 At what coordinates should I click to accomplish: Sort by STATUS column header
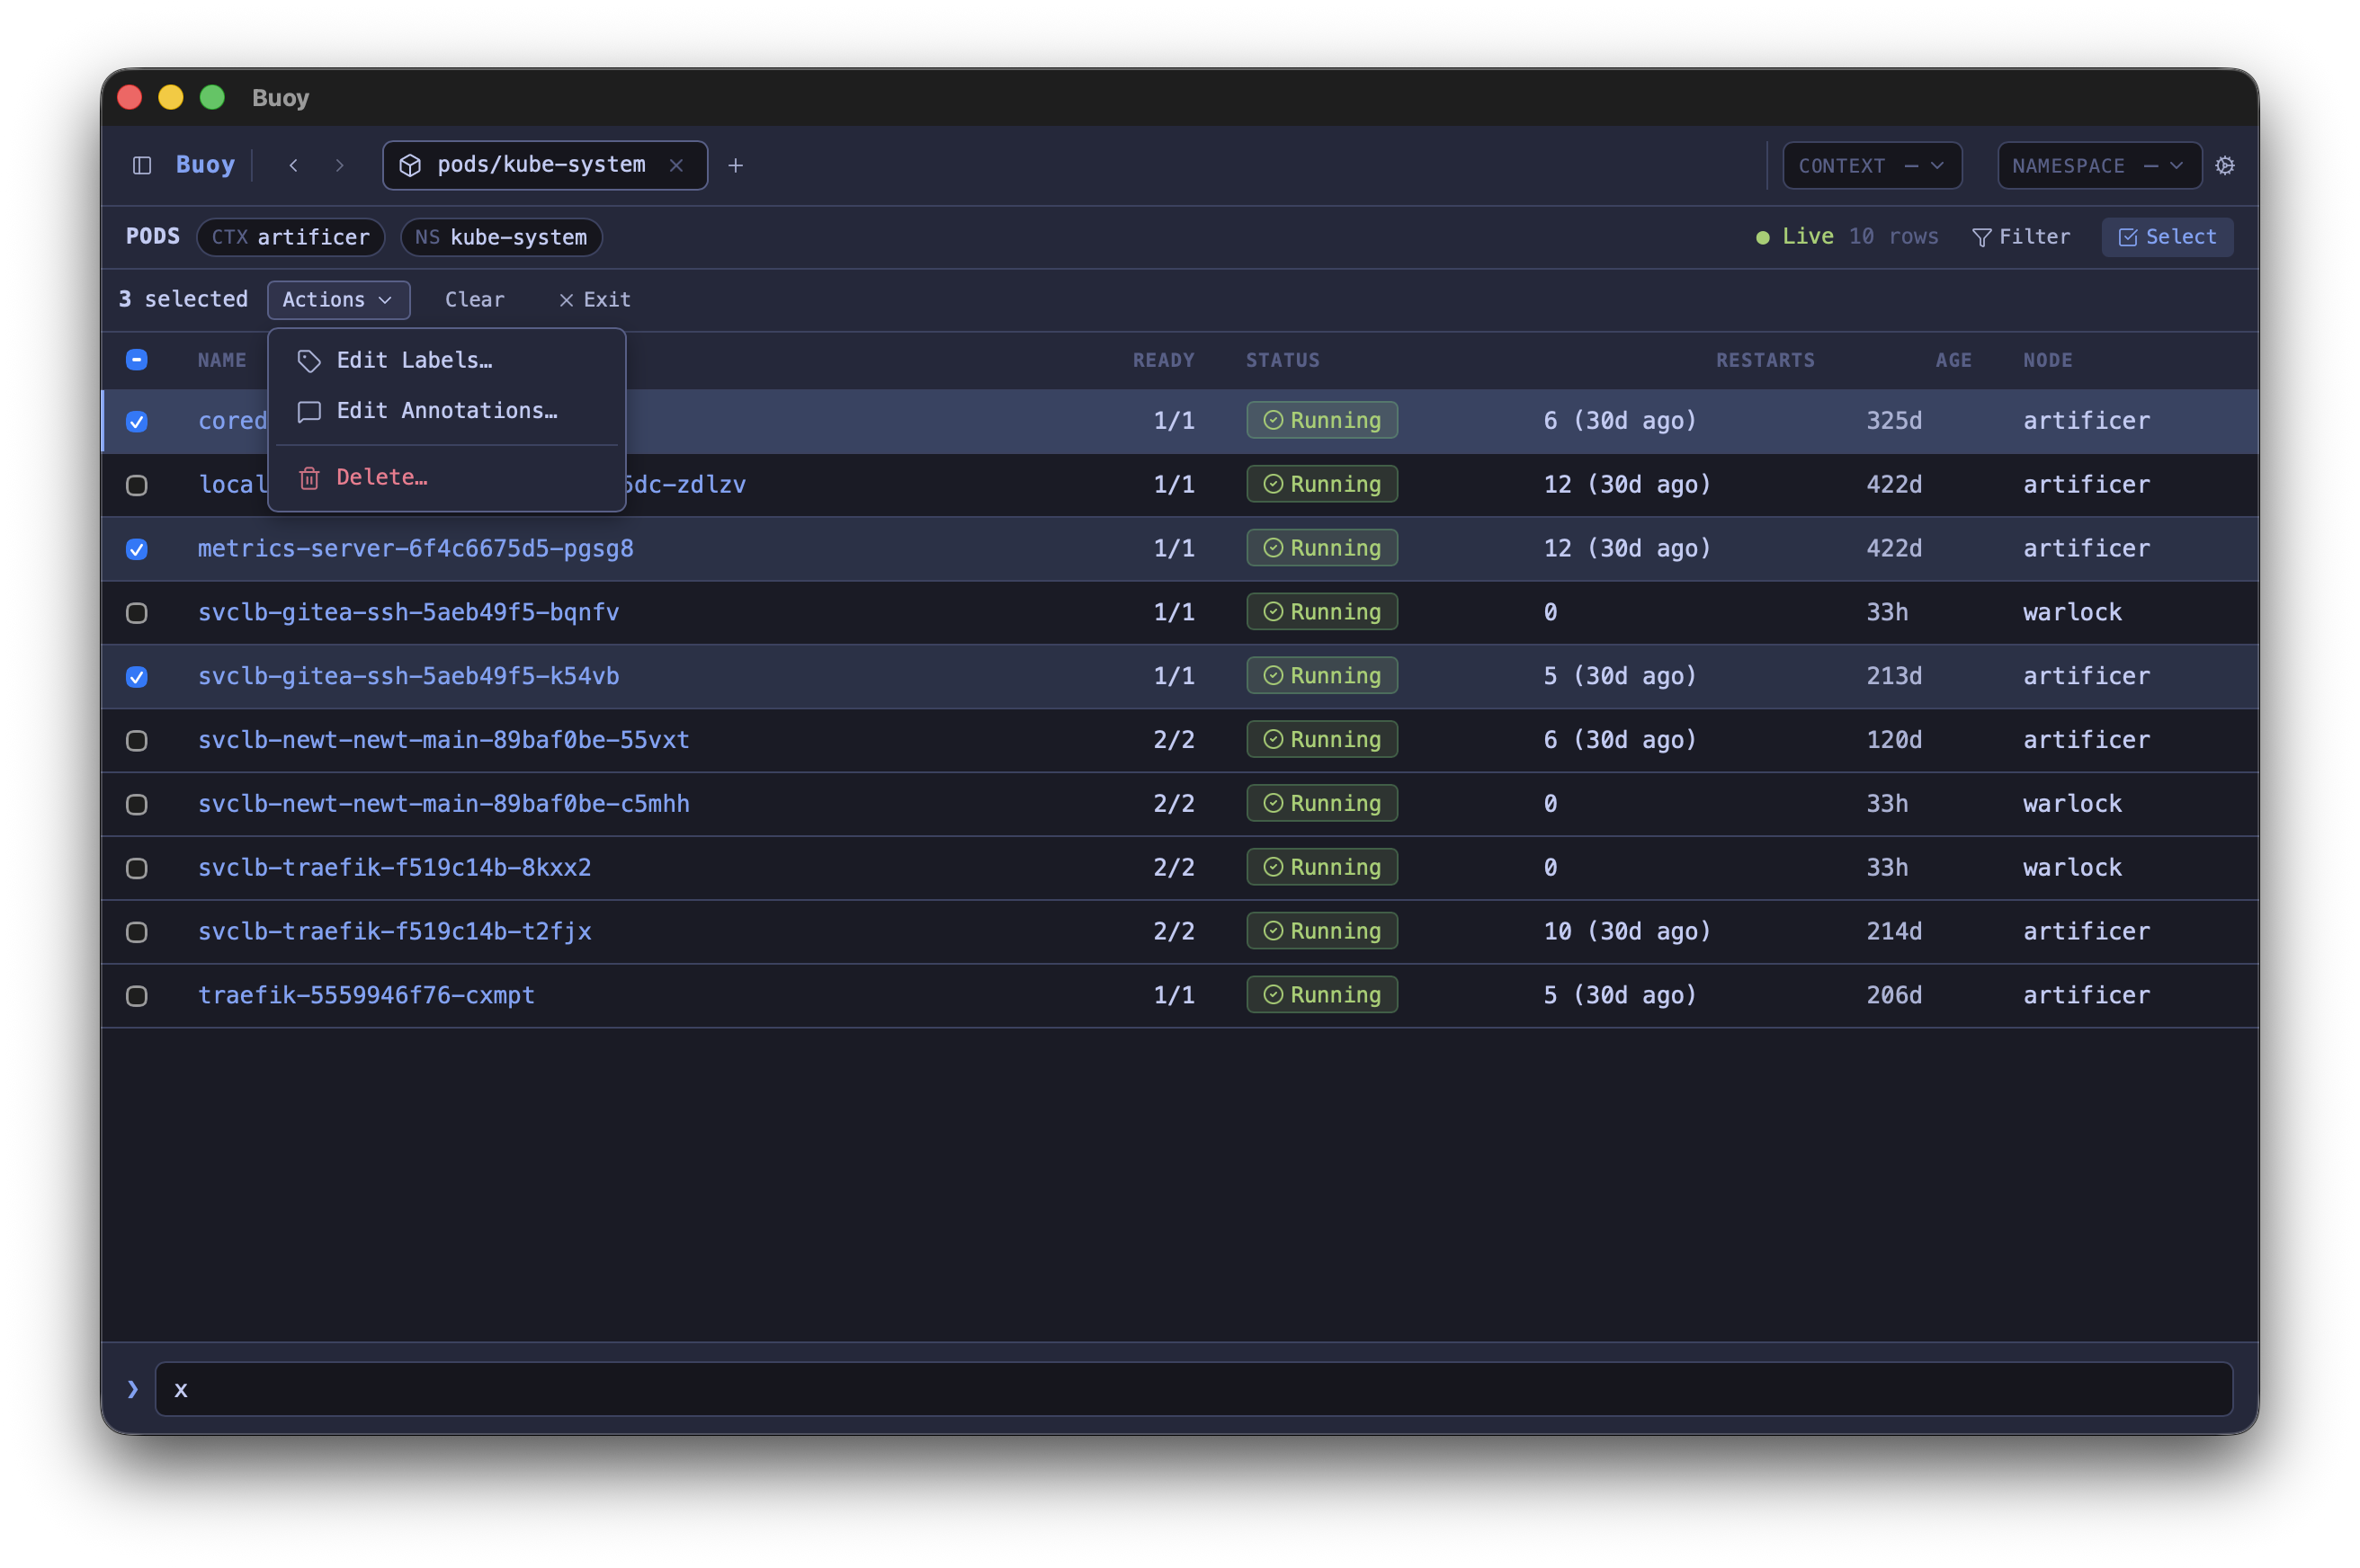point(1283,360)
